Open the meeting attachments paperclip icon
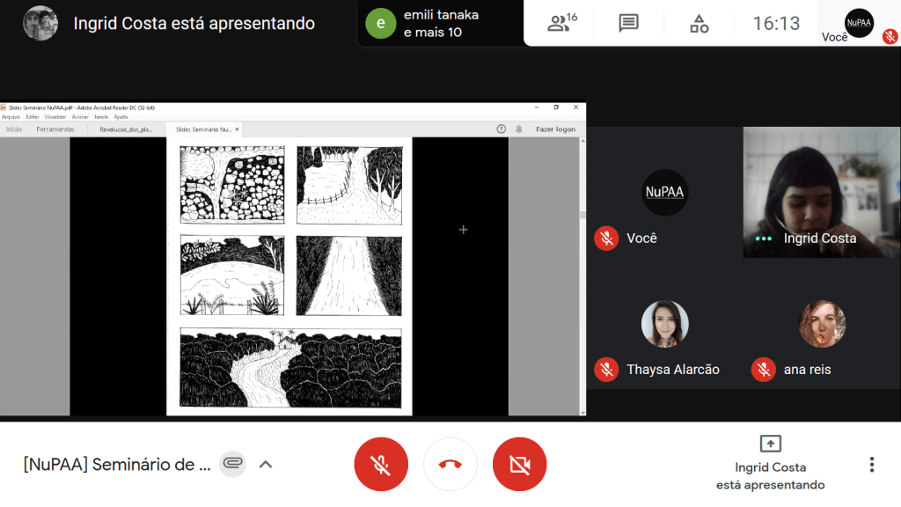 coord(232,464)
